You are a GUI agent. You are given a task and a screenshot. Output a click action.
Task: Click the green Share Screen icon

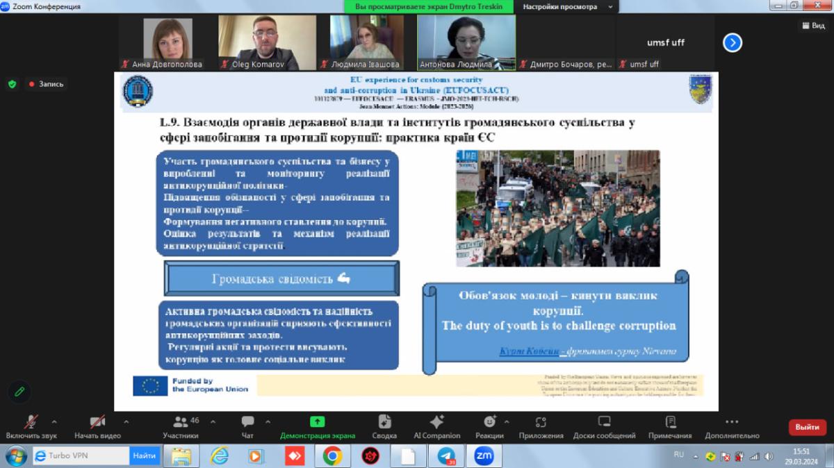pyautogui.click(x=317, y=421)
